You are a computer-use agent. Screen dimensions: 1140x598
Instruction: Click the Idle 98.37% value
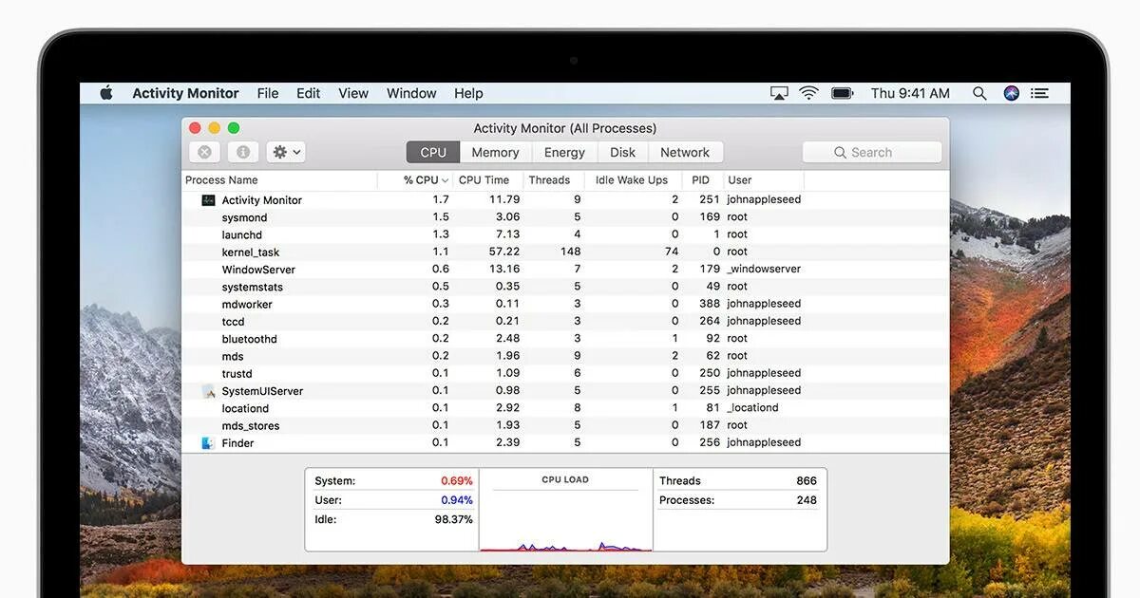(453, 519)
